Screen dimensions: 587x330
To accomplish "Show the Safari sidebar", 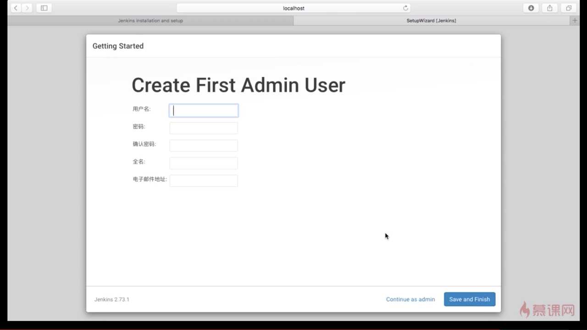I will [44, 8].
